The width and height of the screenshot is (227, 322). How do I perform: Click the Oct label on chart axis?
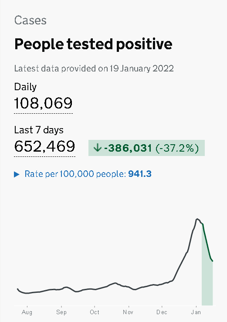coord(95,312)
